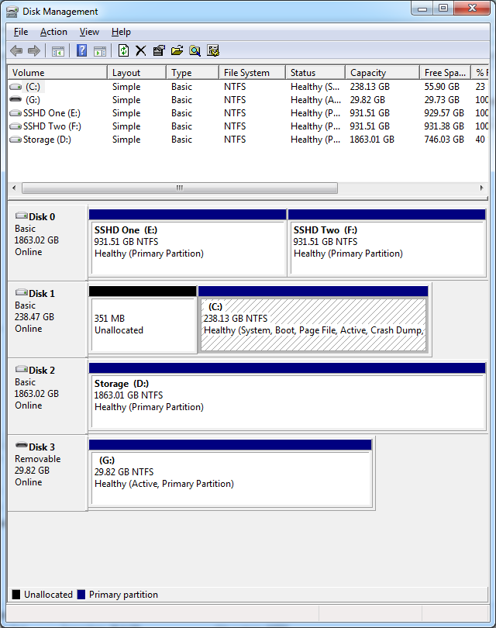Click the Removable label under Disk 3
Screen dimensions: 496x628
38,458
